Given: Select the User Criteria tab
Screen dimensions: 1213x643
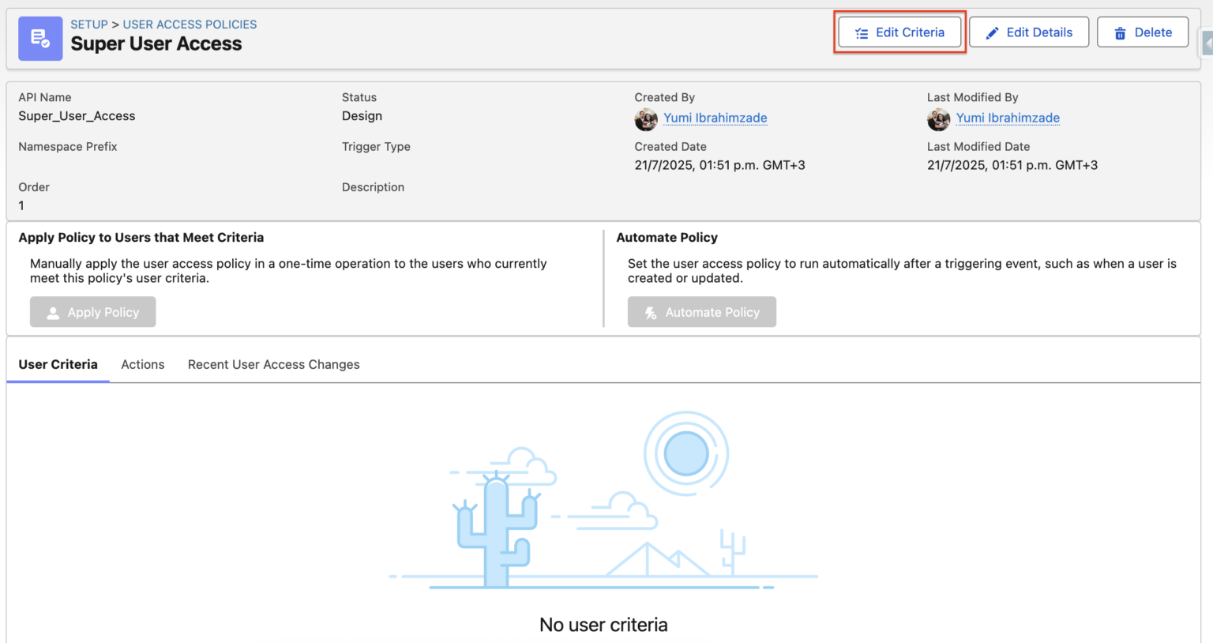Looking at the screenshot, I should pos(58,364).
